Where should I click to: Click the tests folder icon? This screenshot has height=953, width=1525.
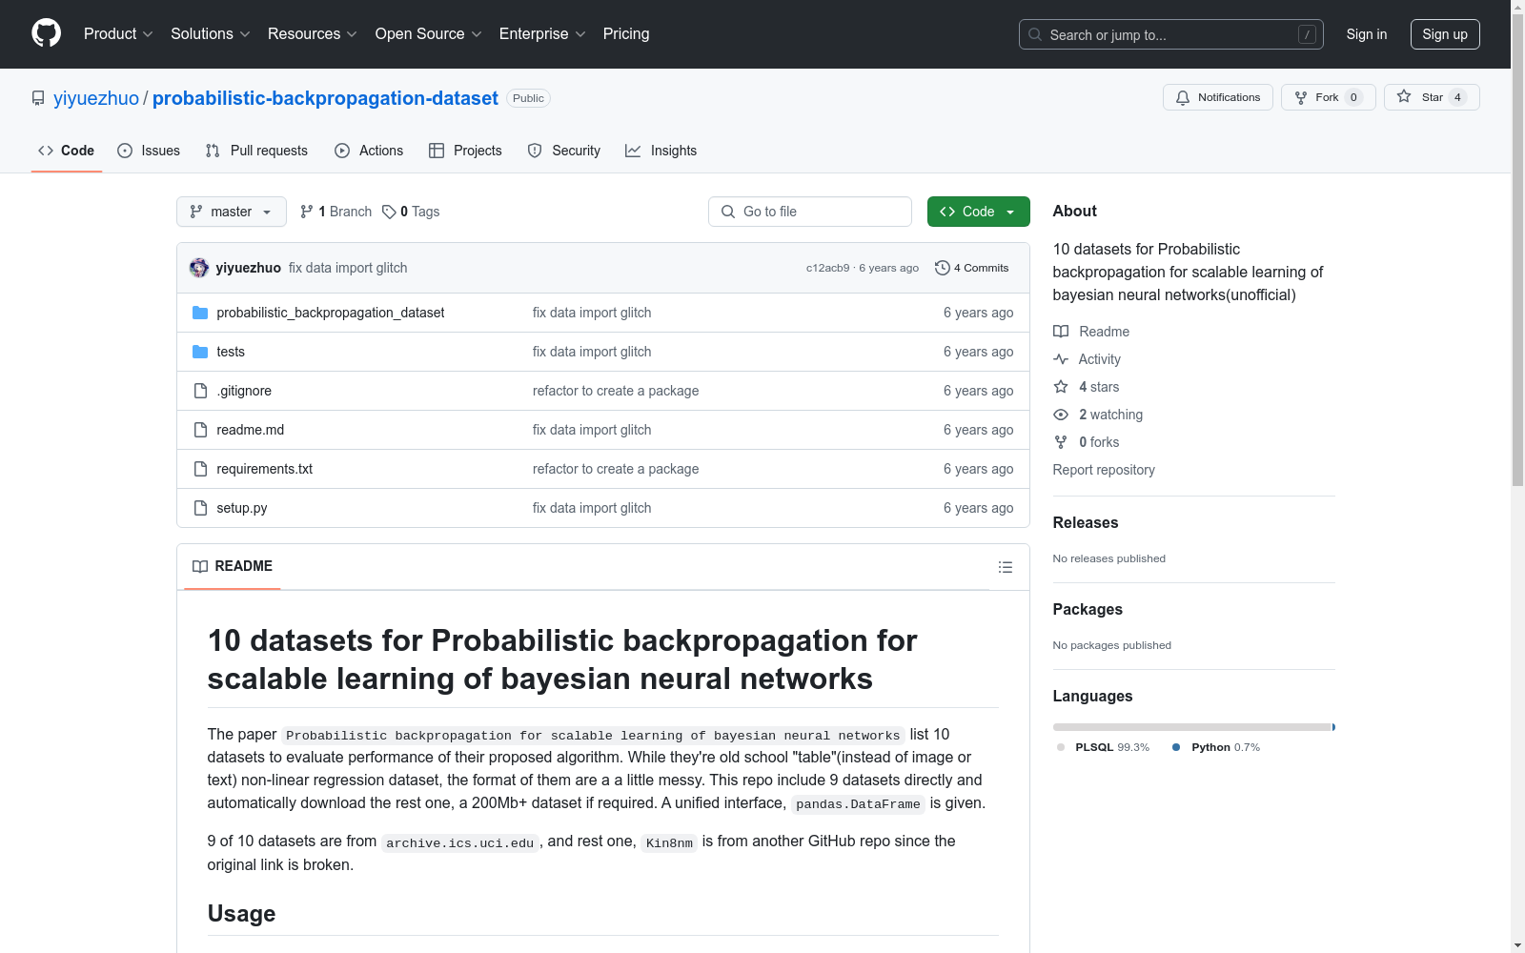click(x=200, y=352)
